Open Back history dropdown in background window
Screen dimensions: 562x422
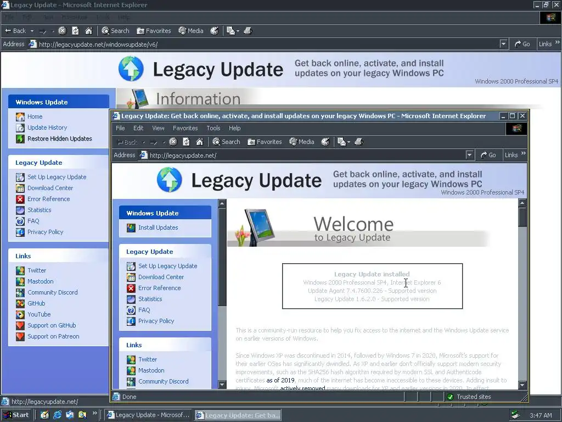32,31
